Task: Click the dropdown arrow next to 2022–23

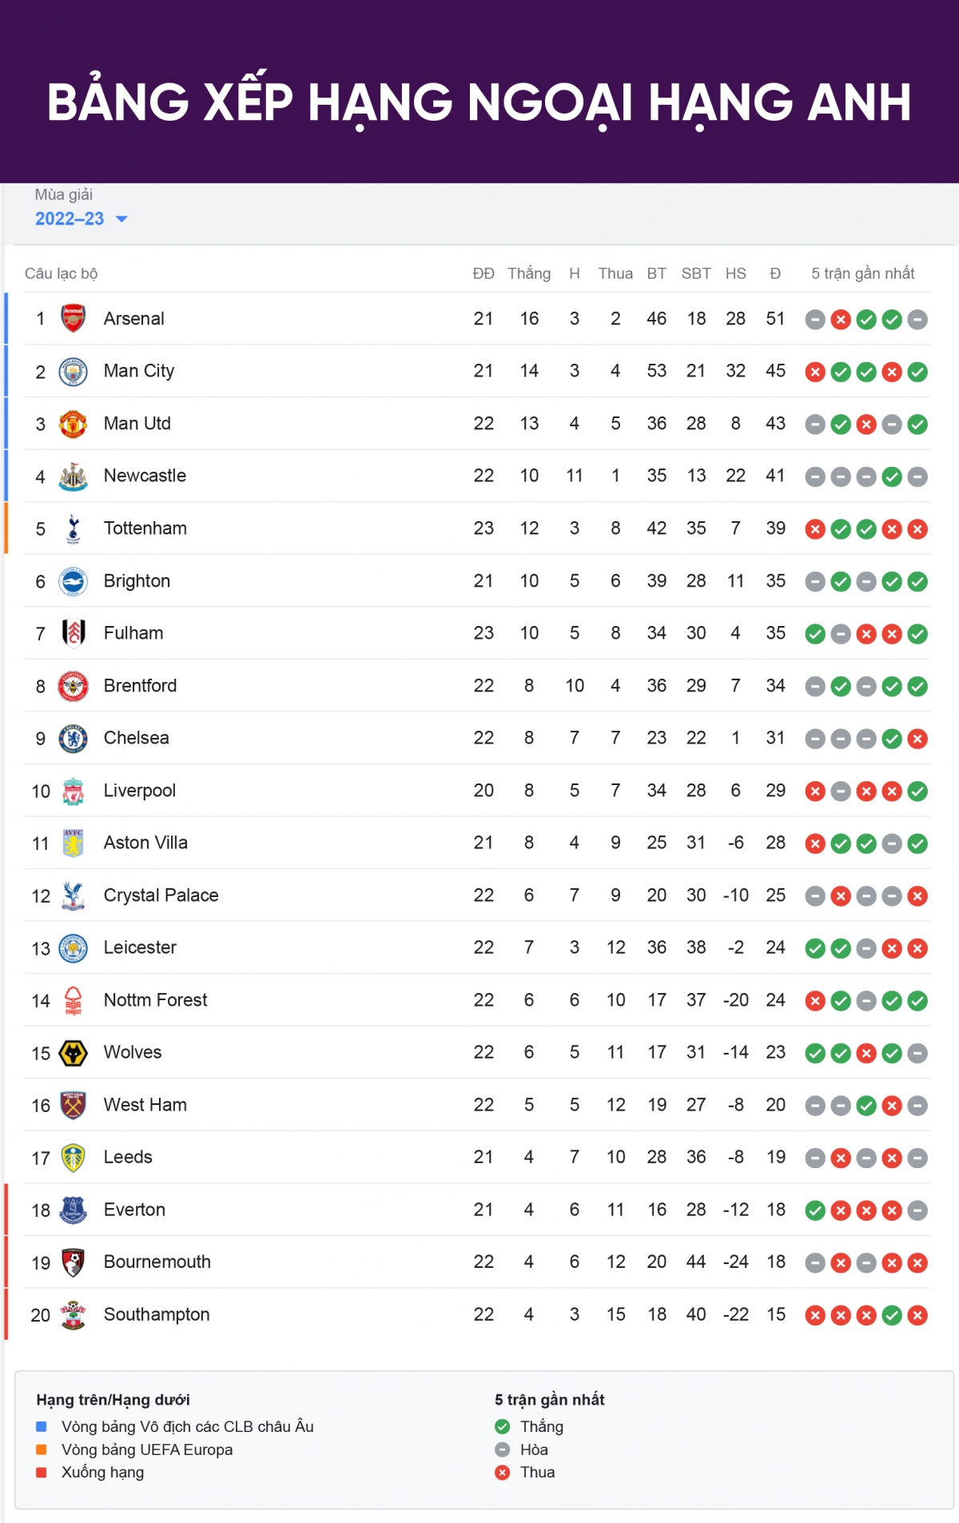Action: (121, 219)
